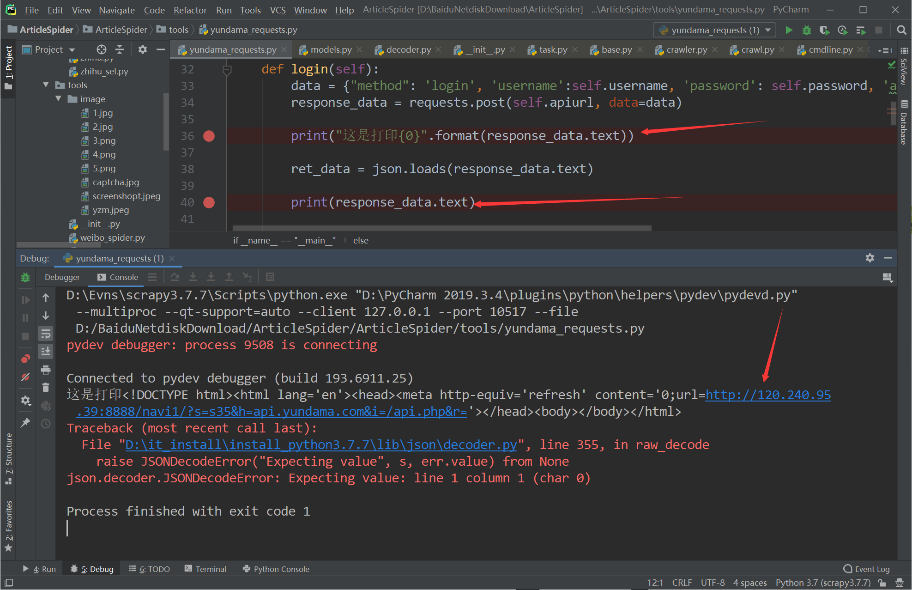
Task: Pin the debug tab with pin icon
Action: point(25,423)
